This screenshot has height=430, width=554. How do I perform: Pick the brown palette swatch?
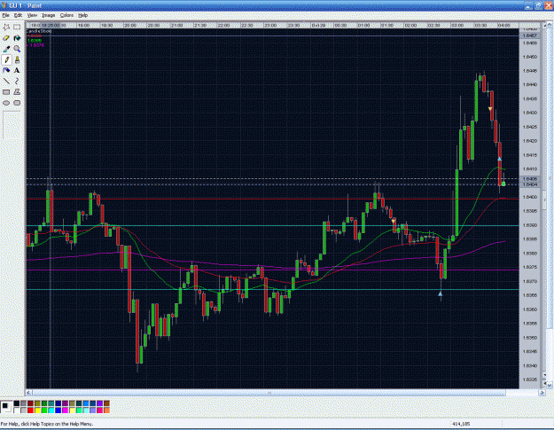(x=106, y=403)
